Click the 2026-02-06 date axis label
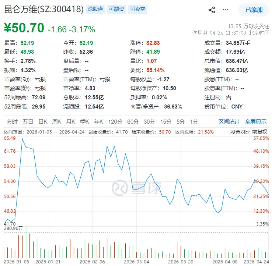Viewport: 272px width, 266px height. click(92, 262)
